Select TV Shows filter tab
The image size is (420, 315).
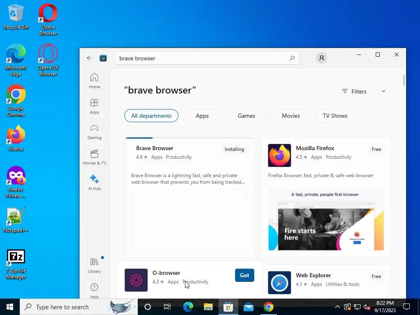335,116
